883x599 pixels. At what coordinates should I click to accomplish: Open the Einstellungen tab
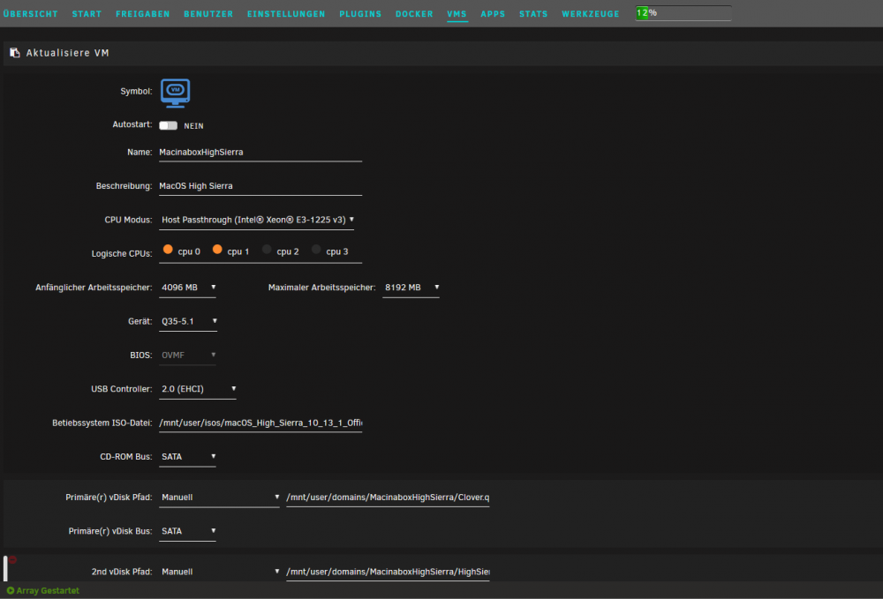[286, 13]
